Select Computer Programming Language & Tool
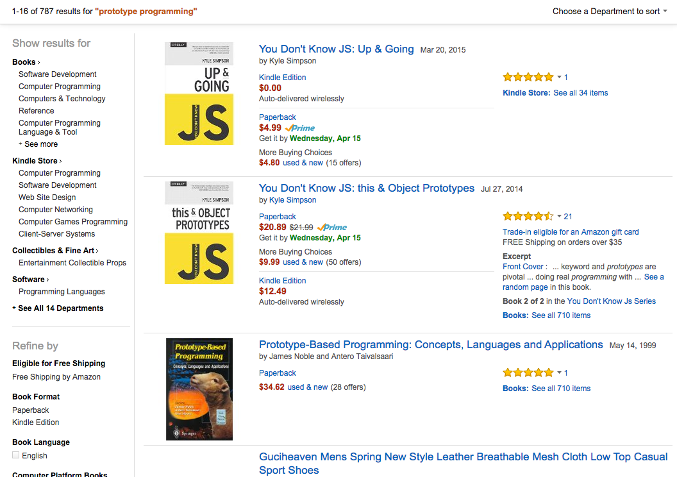This screenshot has width=677, height=477. [60, 128]
